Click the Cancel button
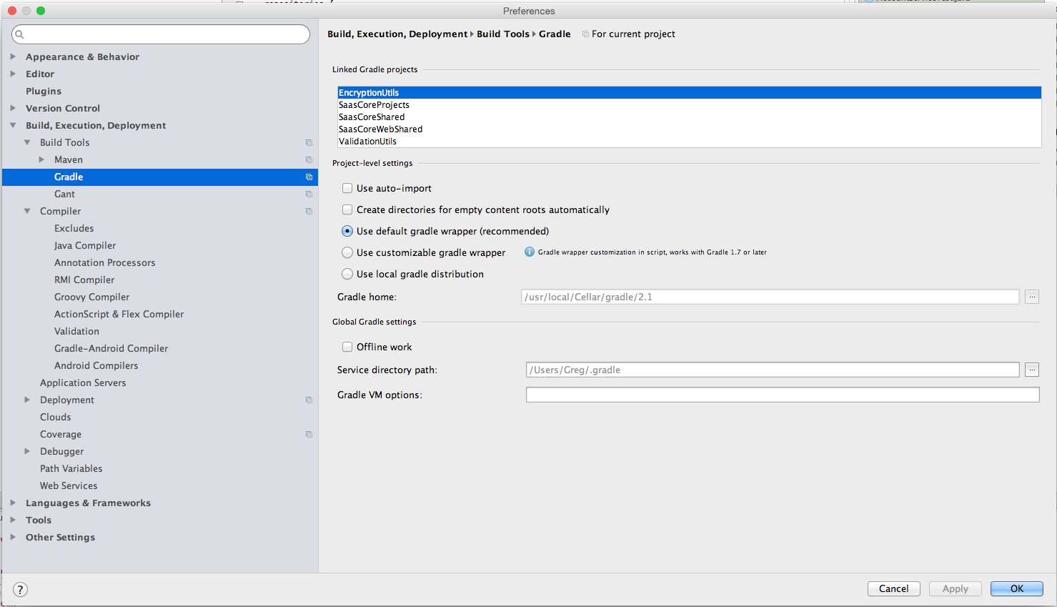Viewport: 1057px width, 607px height. tap(894, 588)
